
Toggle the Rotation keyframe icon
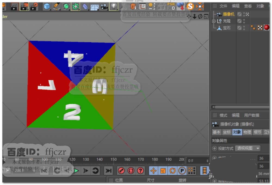[x=172, y=171]
